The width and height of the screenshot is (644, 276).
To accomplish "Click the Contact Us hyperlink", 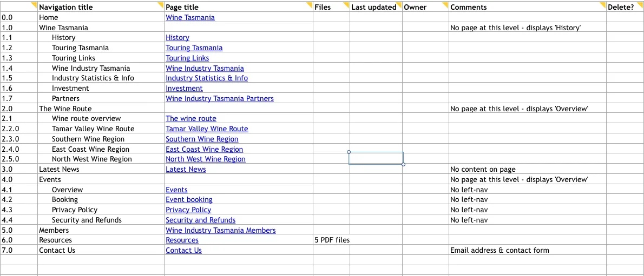I will tap(183, 251).
